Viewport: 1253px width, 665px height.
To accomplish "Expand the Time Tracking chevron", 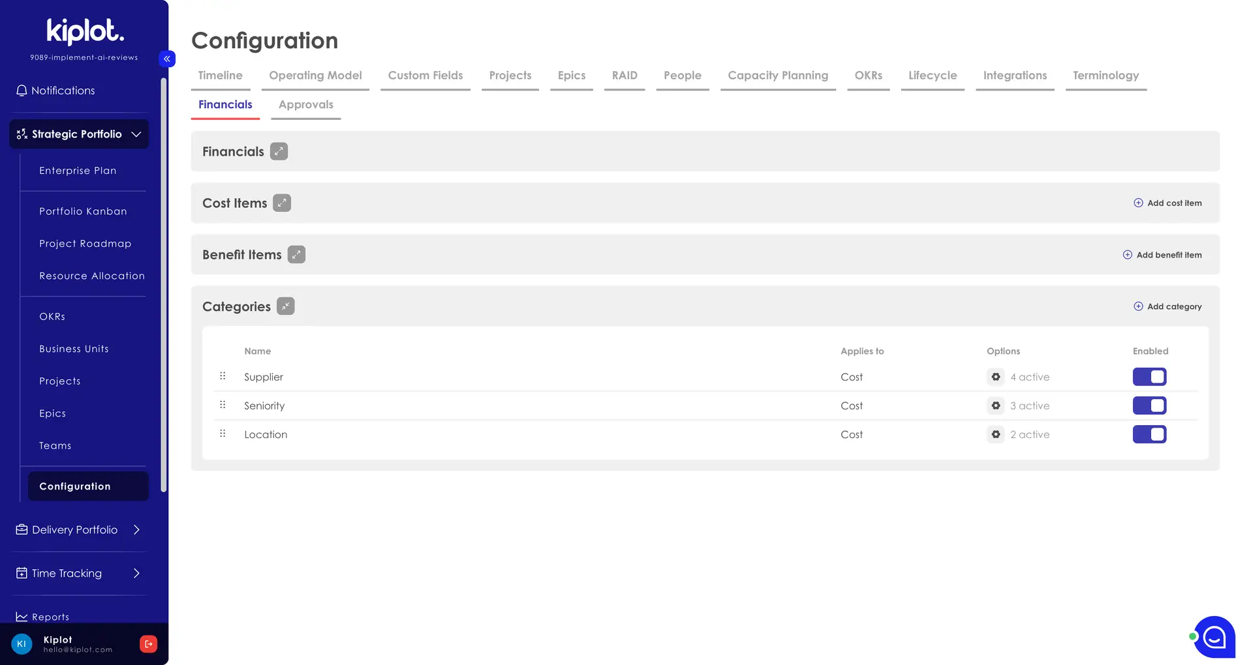I will click(136, 573).
